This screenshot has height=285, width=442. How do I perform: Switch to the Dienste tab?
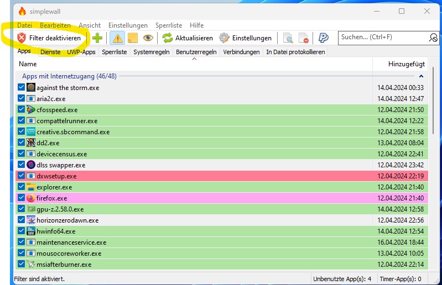[50, 52]
